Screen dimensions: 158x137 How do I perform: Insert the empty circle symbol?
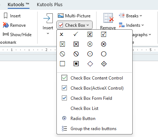tap(104, 54)
